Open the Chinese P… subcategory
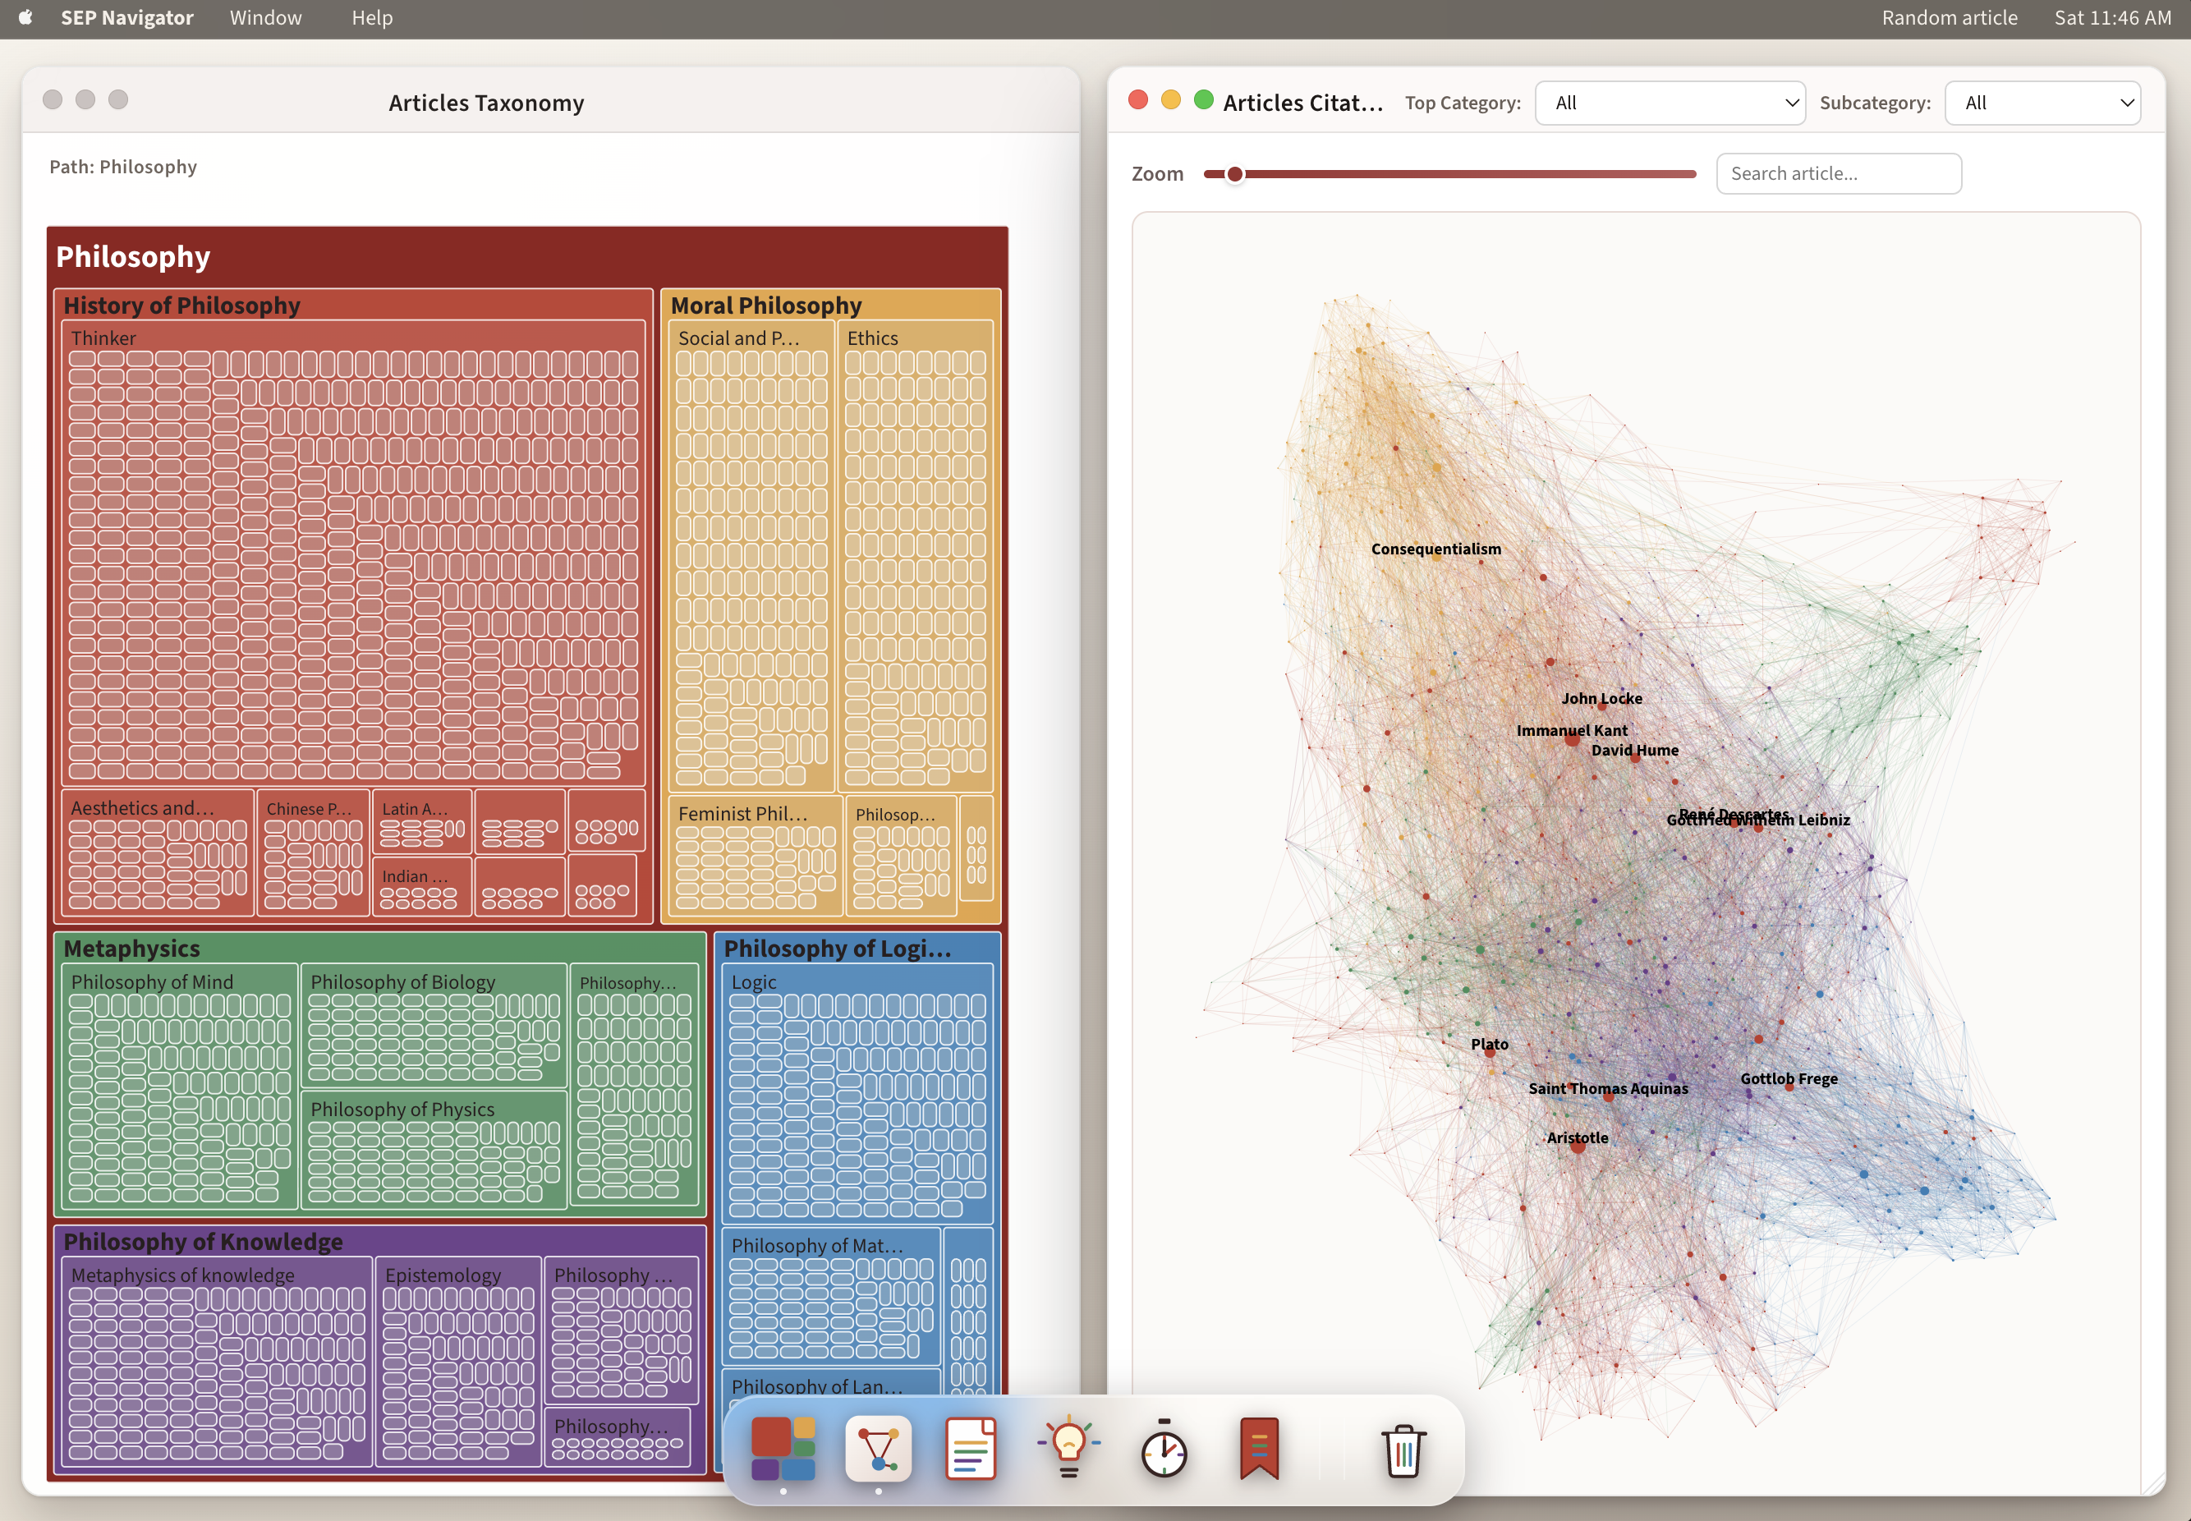 (309, 808)
